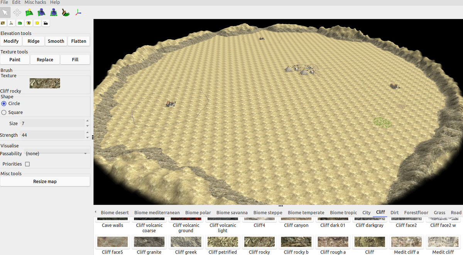This screenshot has height=255, width=463.
Task: Select the Move object tool with four arrows
Action: [x=17, y=12]
